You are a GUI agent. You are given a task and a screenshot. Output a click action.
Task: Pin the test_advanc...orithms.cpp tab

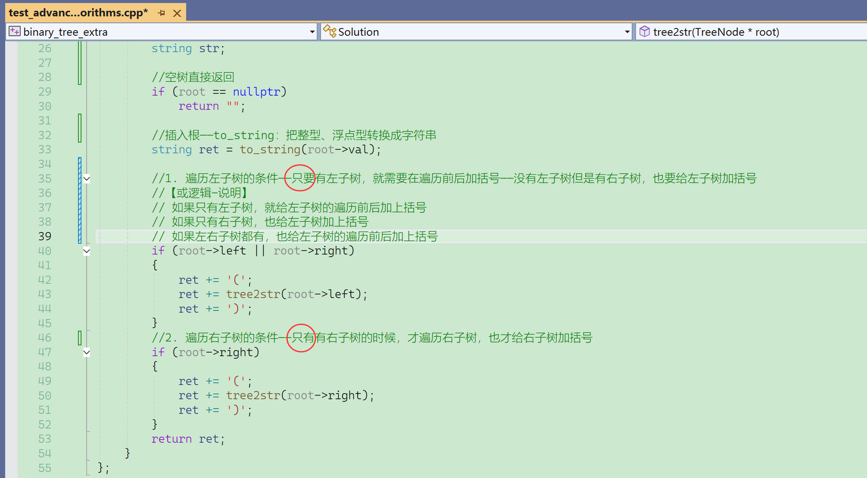pyautogui.click(x=162, y=13)
